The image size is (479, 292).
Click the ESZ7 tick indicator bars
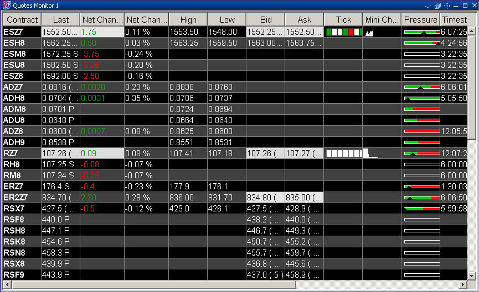pos(344,32)
